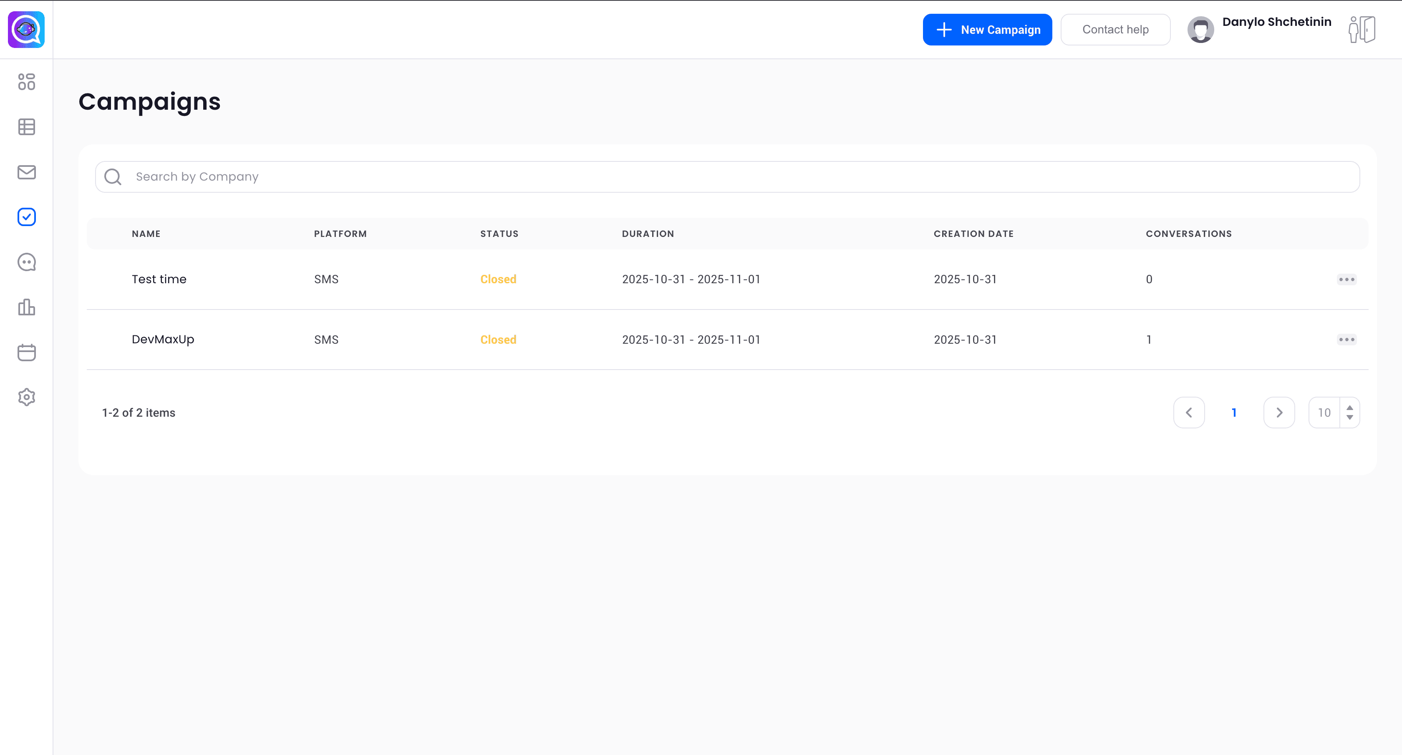Screen dimensions: 1402x755
Task: Open the dashboard grid icon in sidebar
Action: pyautogui.click(x=26, y=82)
